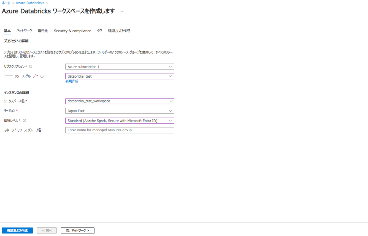Focus the マネージド リソース グループ名 input field
368x236 pixels.
tap(120, 130)
